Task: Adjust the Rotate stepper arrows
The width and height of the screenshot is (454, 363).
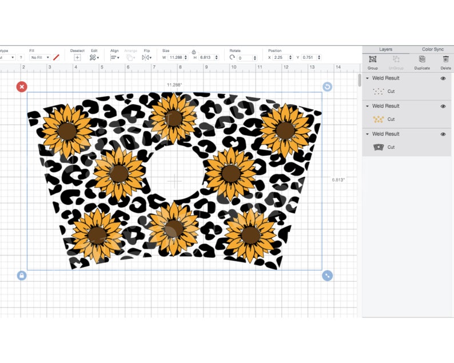Action: (x=255, y=58)
